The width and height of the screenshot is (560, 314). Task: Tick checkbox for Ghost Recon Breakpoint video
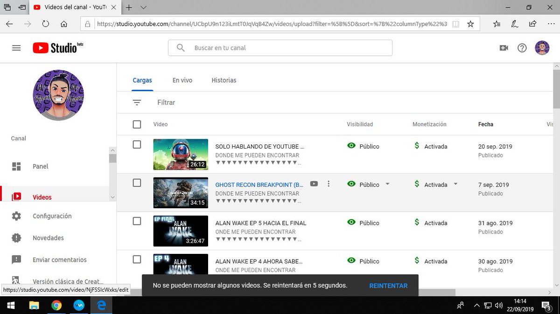137,183
